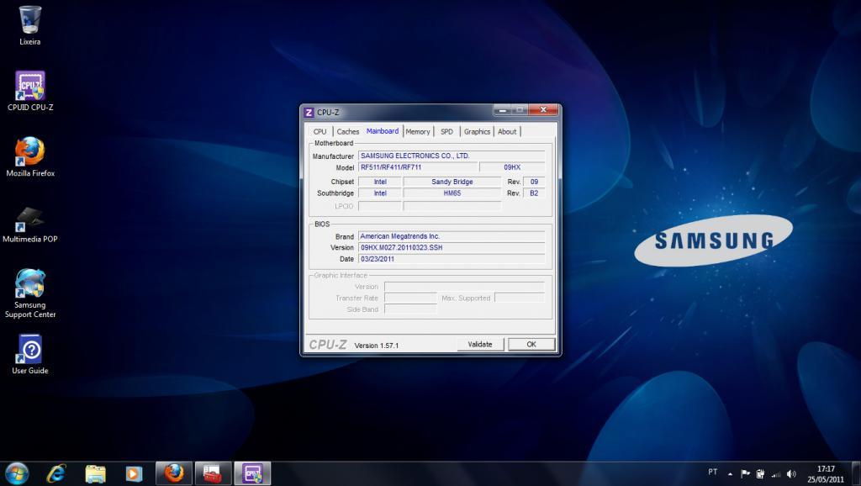Click the American Megatrends BIOS brand
Image resolution: width=861 pixels, height=486 pixels.
click(452, 236)
